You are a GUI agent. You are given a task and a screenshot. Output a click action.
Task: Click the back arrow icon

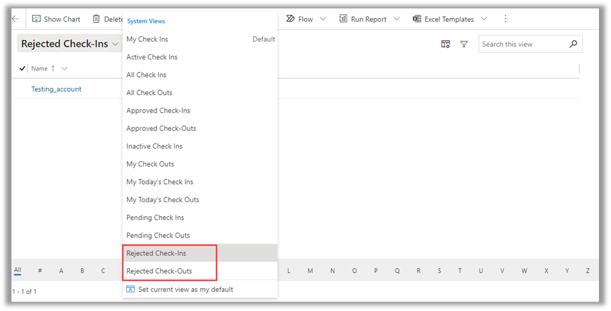16,19
